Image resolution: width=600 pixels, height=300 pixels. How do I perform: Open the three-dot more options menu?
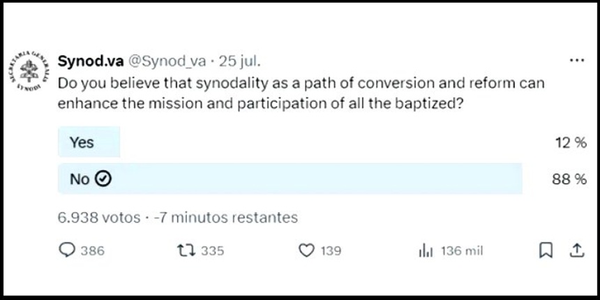(x=577, y=61)
